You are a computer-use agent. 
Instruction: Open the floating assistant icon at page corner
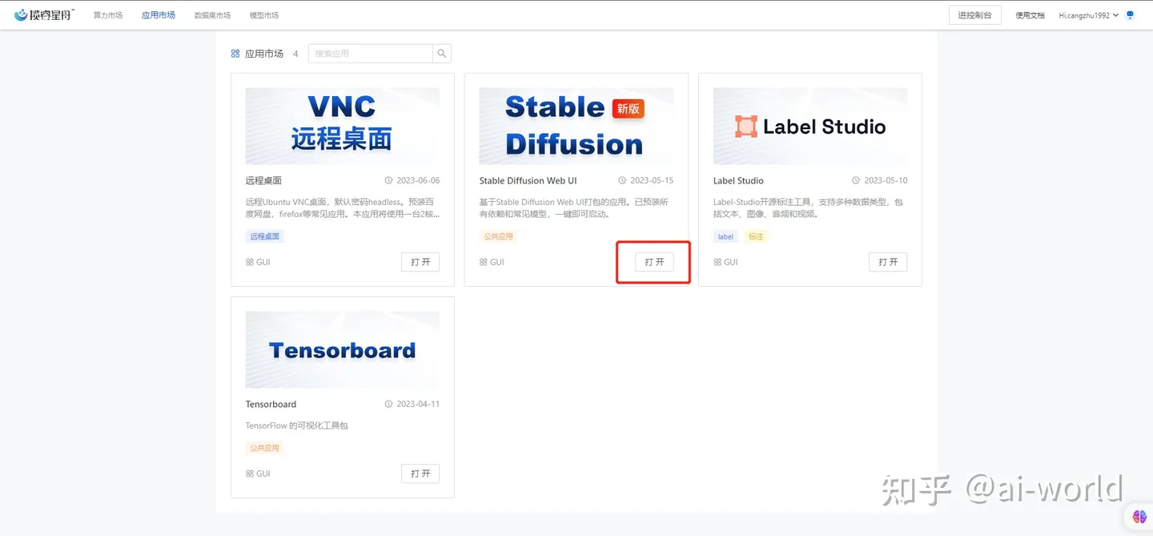pyautogui.click(x=1140, y=517)
